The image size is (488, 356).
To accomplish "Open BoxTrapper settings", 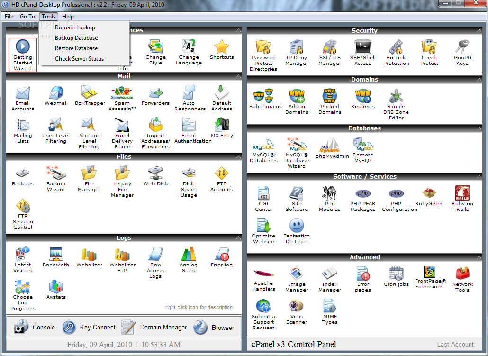I will click(90, 96).
